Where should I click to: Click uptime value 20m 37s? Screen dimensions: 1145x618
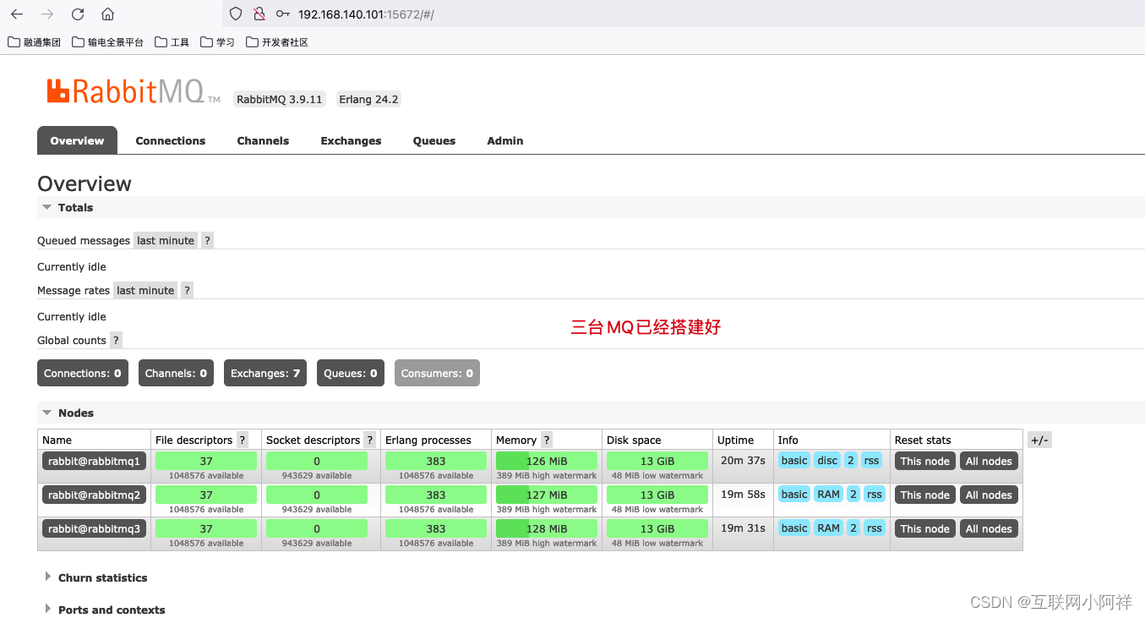(743, 460)
